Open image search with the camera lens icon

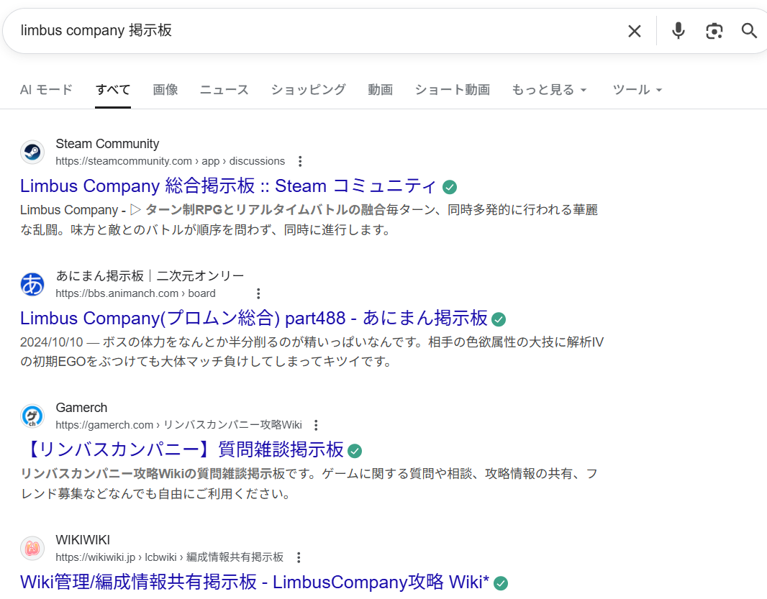pos(714,31)
